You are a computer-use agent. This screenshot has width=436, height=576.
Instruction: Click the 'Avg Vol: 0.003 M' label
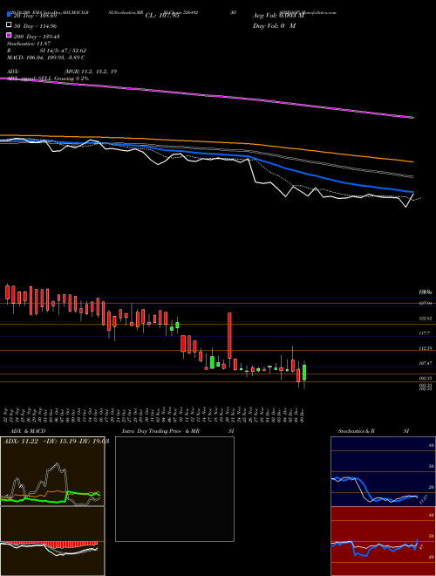coord(278,16)
